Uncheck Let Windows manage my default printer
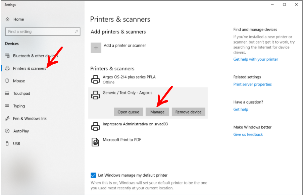The image size is (303, 196). click(93, 175)
